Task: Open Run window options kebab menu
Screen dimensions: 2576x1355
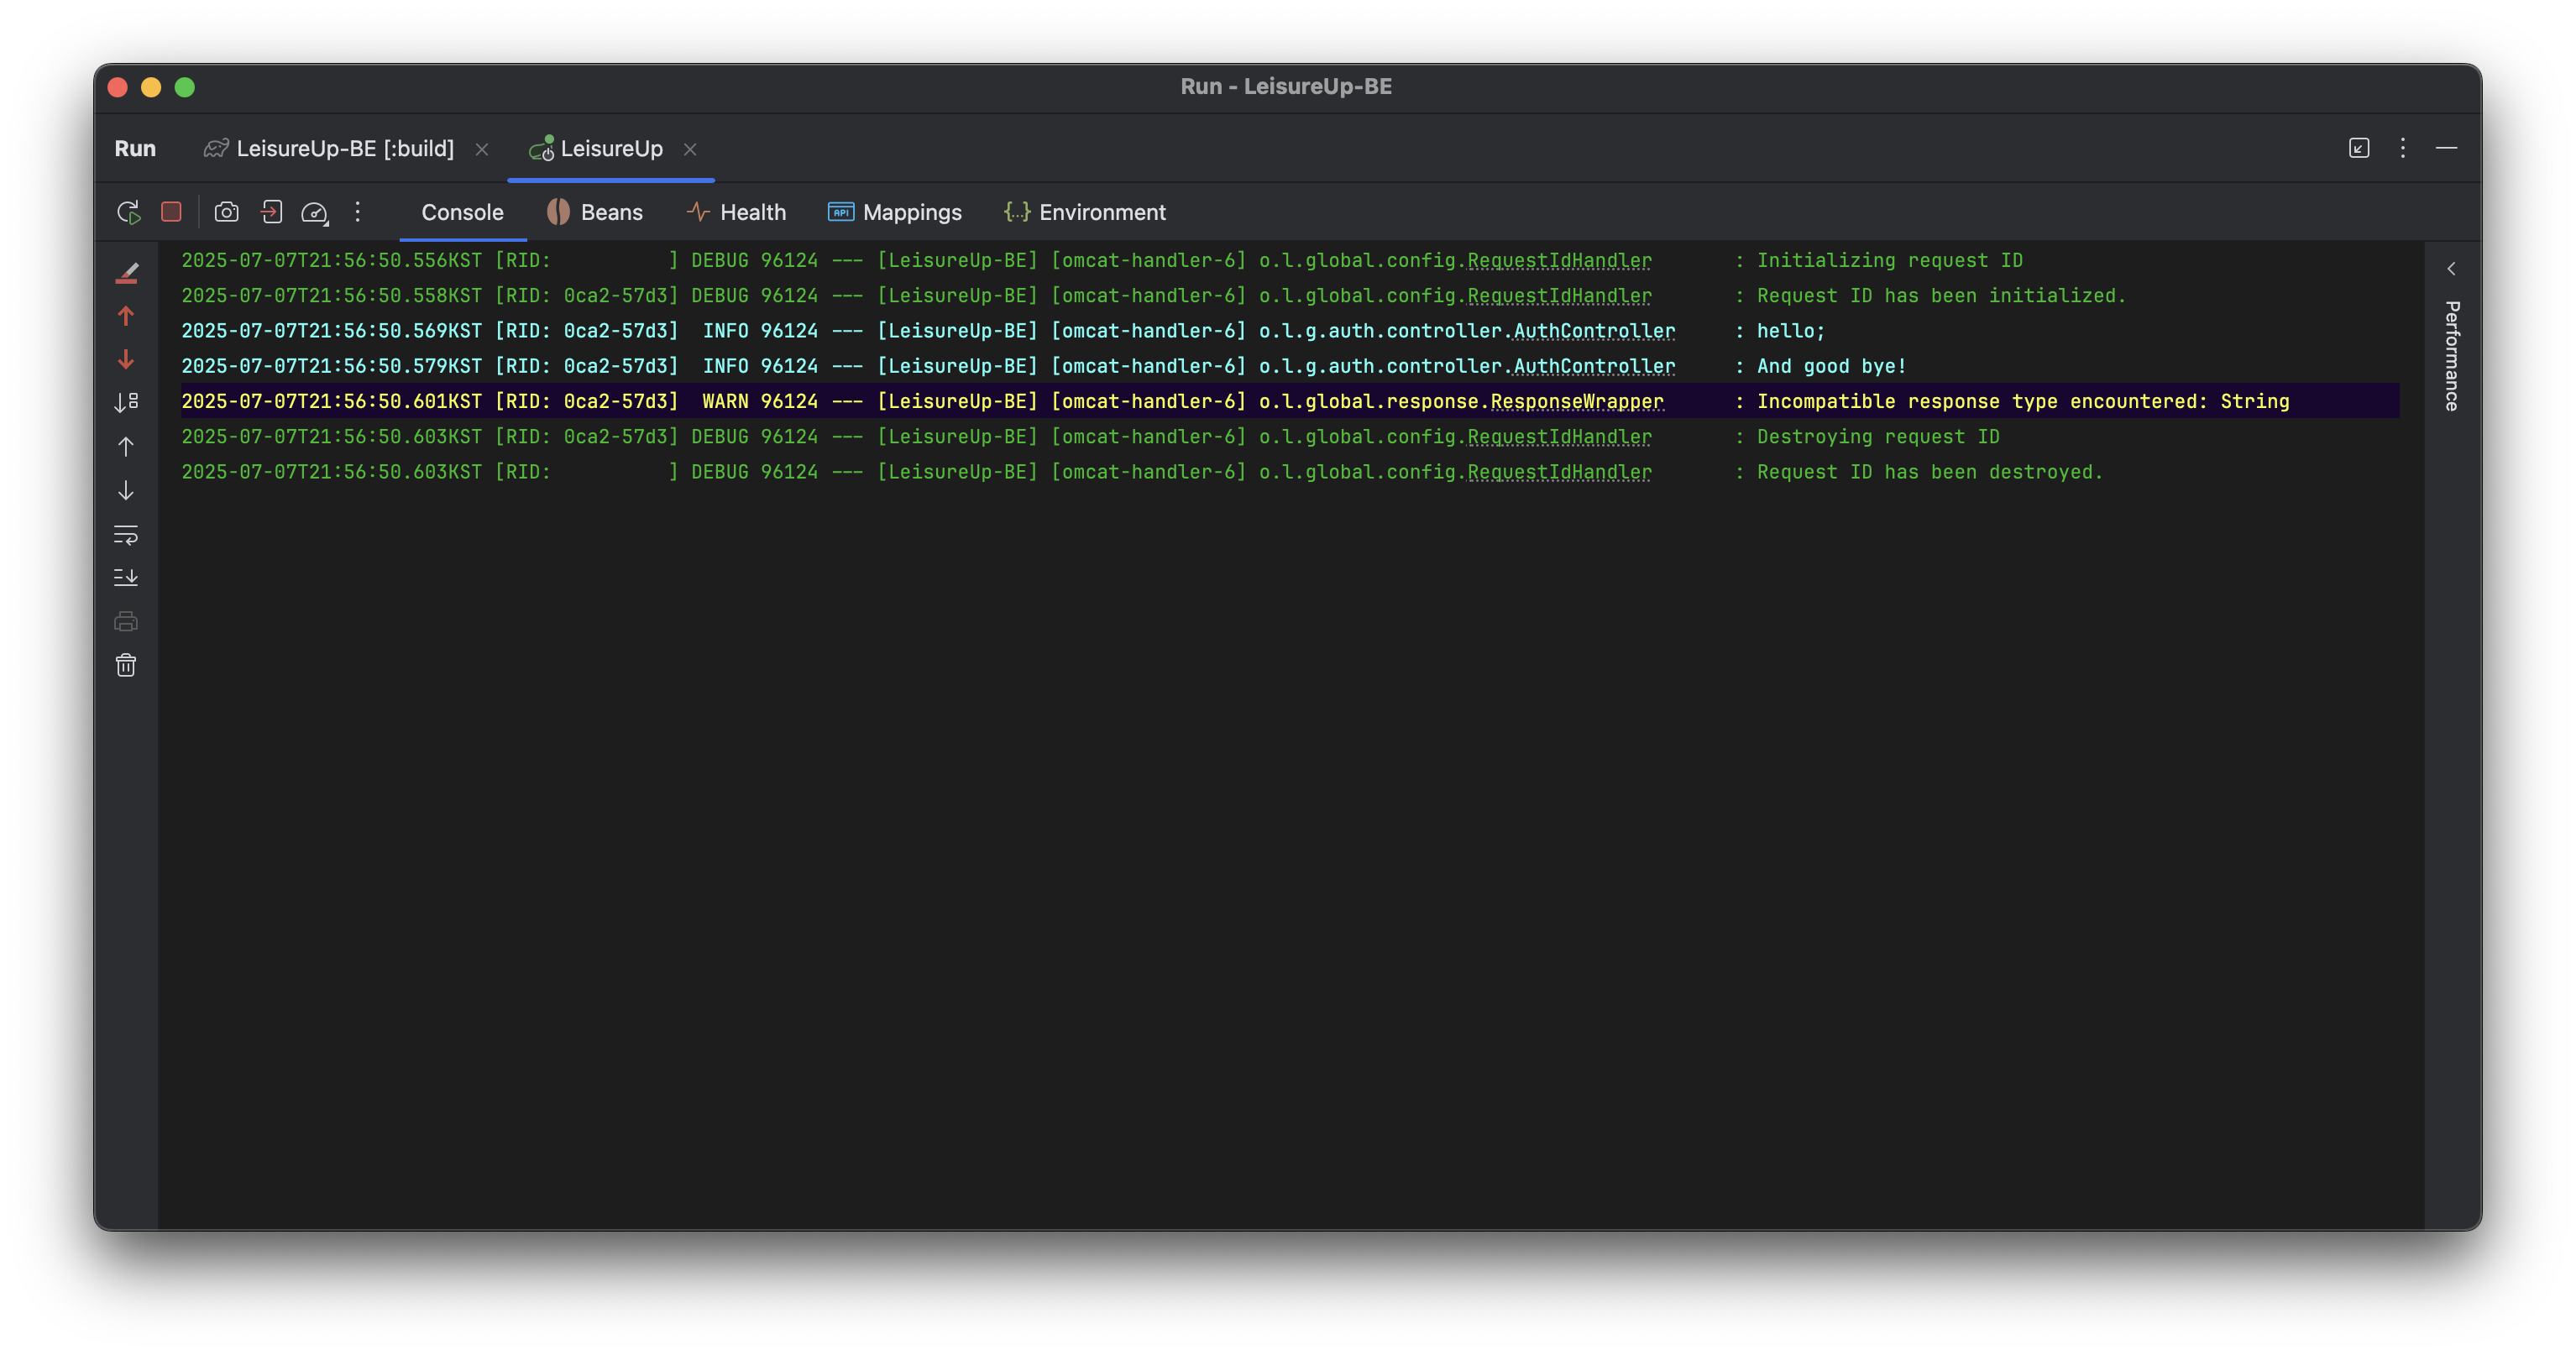Action: (2402, 148)
